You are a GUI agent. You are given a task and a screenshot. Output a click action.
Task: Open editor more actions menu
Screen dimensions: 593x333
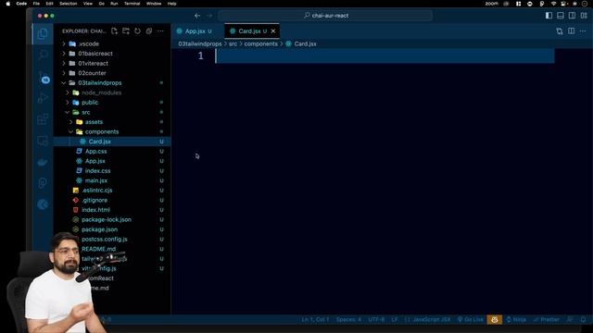point(583,31)
